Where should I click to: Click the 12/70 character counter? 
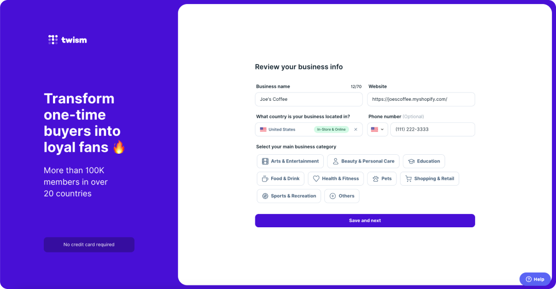coord(356,87)
